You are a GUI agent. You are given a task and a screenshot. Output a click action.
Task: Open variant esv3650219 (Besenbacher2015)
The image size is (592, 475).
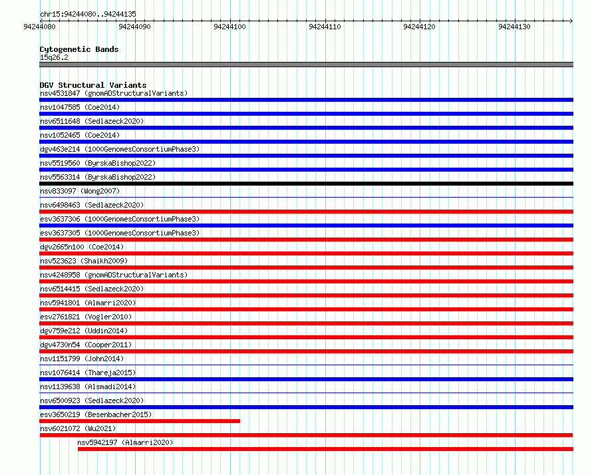tap(96, 414)
